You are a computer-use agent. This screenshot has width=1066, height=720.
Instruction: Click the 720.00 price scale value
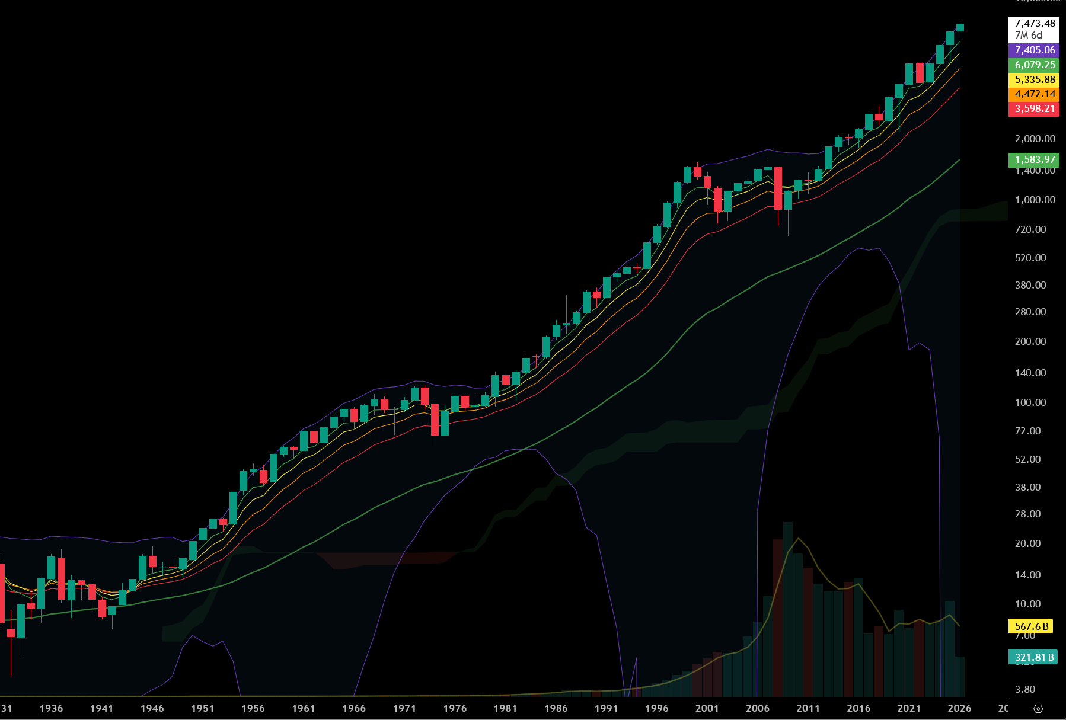1030,229
